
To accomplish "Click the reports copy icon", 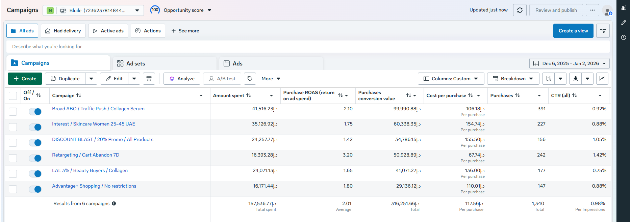I will [x=549, y=79].
